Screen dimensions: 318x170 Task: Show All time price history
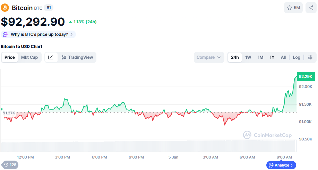[x=283, y=57]
